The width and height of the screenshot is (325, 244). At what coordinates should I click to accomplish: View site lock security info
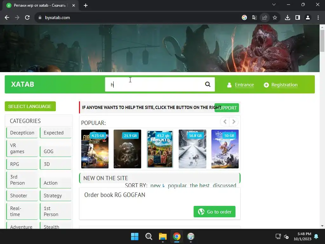coord(40,18)
